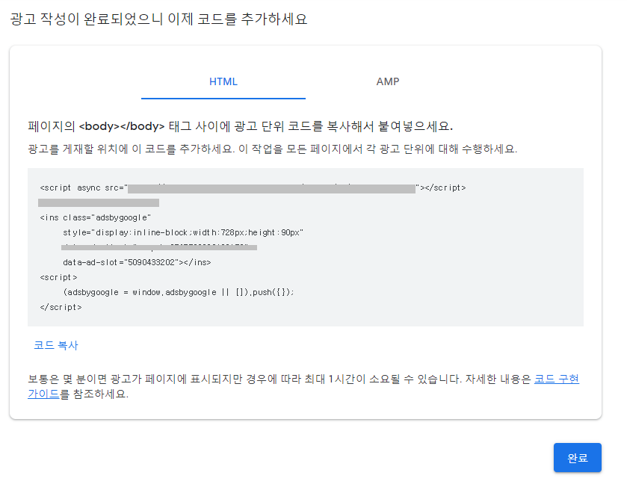This screenshot has height=499, width=627.
Task: Switch to the AMP tab
Action: point(387,82)
